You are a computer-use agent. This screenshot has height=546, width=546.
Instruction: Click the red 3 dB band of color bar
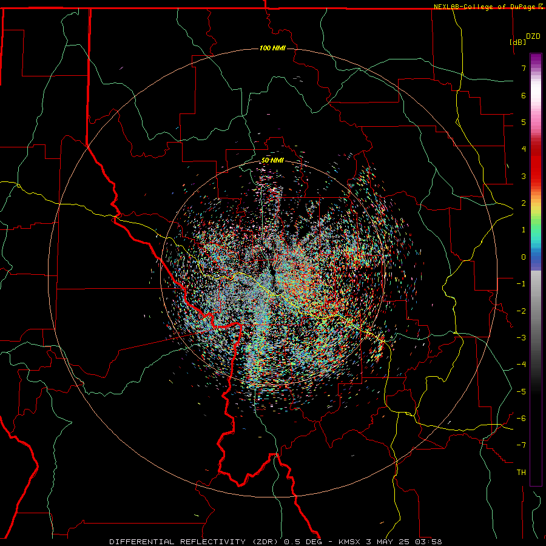coord(536,176)
